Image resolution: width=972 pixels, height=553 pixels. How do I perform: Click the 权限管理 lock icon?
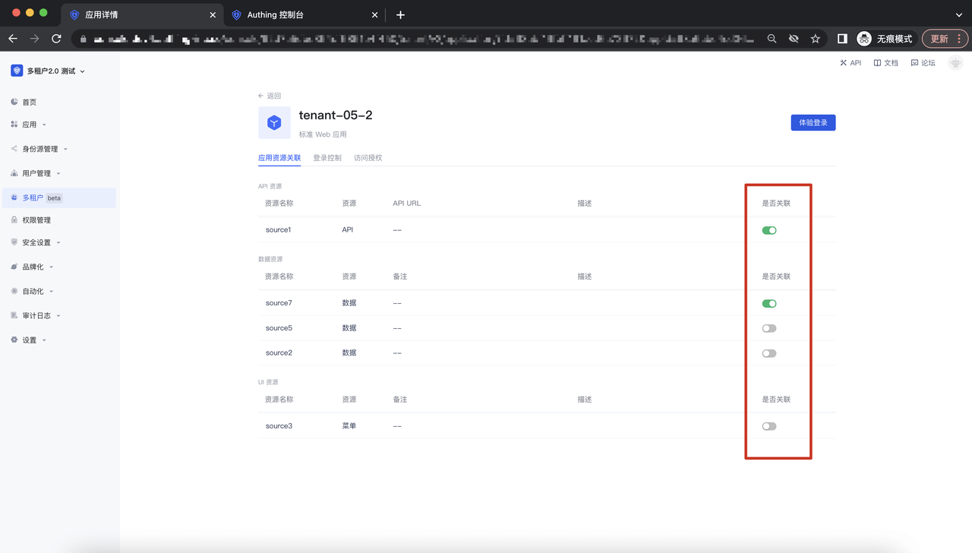(14, 220)
